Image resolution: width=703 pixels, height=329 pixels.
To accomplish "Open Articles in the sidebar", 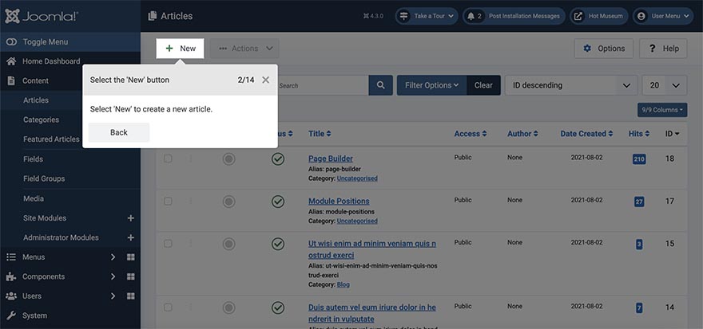I will click(36, 100).
